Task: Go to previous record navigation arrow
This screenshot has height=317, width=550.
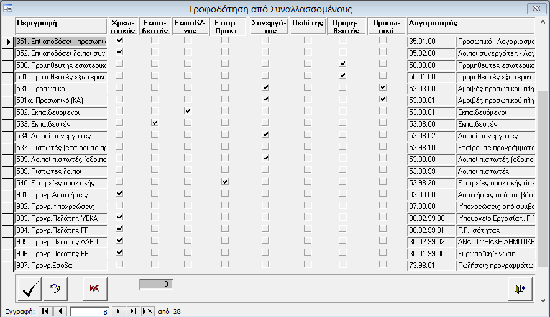Action: [x=60, y=311]
